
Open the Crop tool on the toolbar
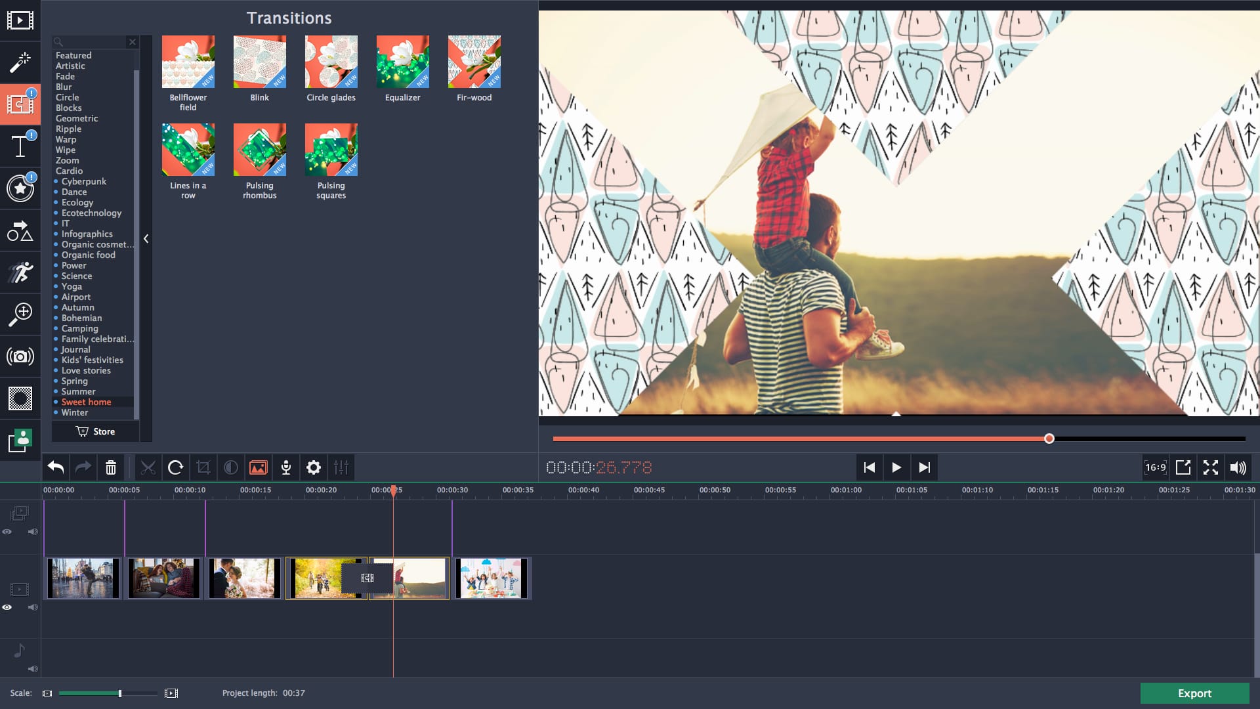(203, 467)
